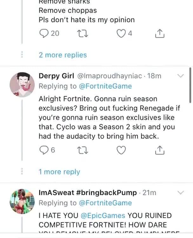Tap @FortniteGame link in ImASweat's reply
The image size is (193, 238).
(x=105, y=203)
